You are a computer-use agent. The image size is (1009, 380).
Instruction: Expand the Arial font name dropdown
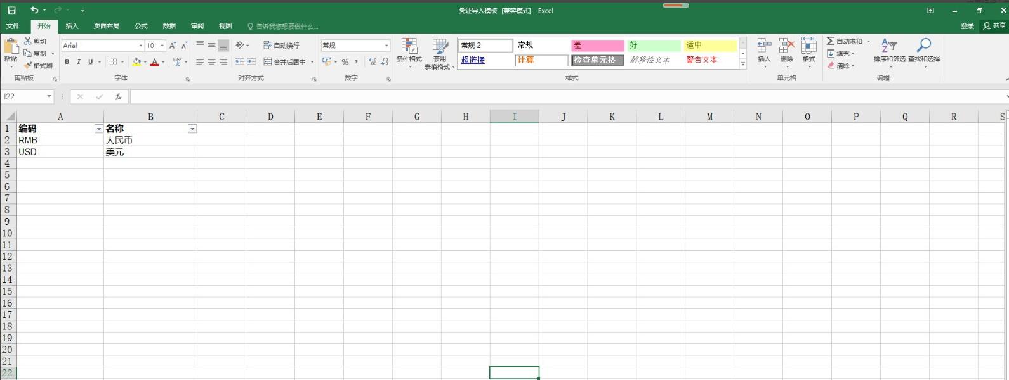pos(140,46)
